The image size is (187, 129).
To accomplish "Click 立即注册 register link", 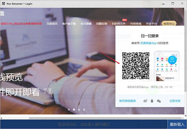I will pyautogui.click(x=175, y=101).
